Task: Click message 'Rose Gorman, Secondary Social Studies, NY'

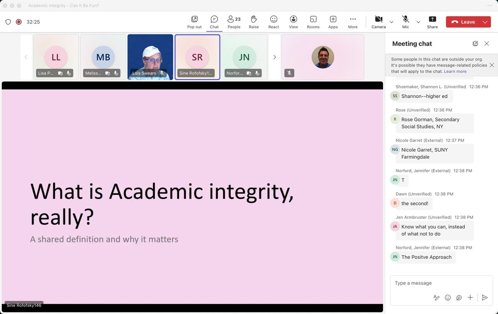Action: pyautogui.click(x=434, y=123)
